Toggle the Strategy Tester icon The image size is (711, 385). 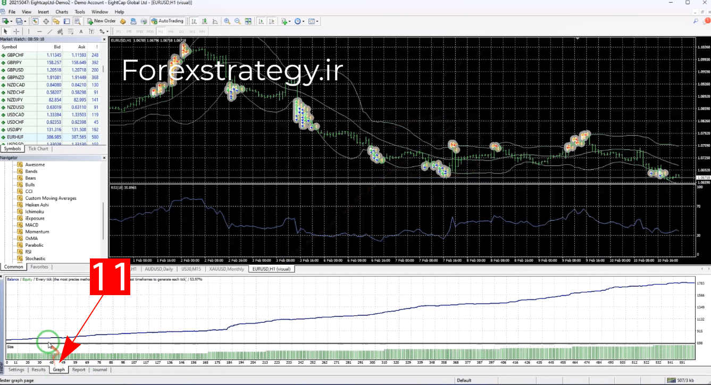(x=77, y=21)
